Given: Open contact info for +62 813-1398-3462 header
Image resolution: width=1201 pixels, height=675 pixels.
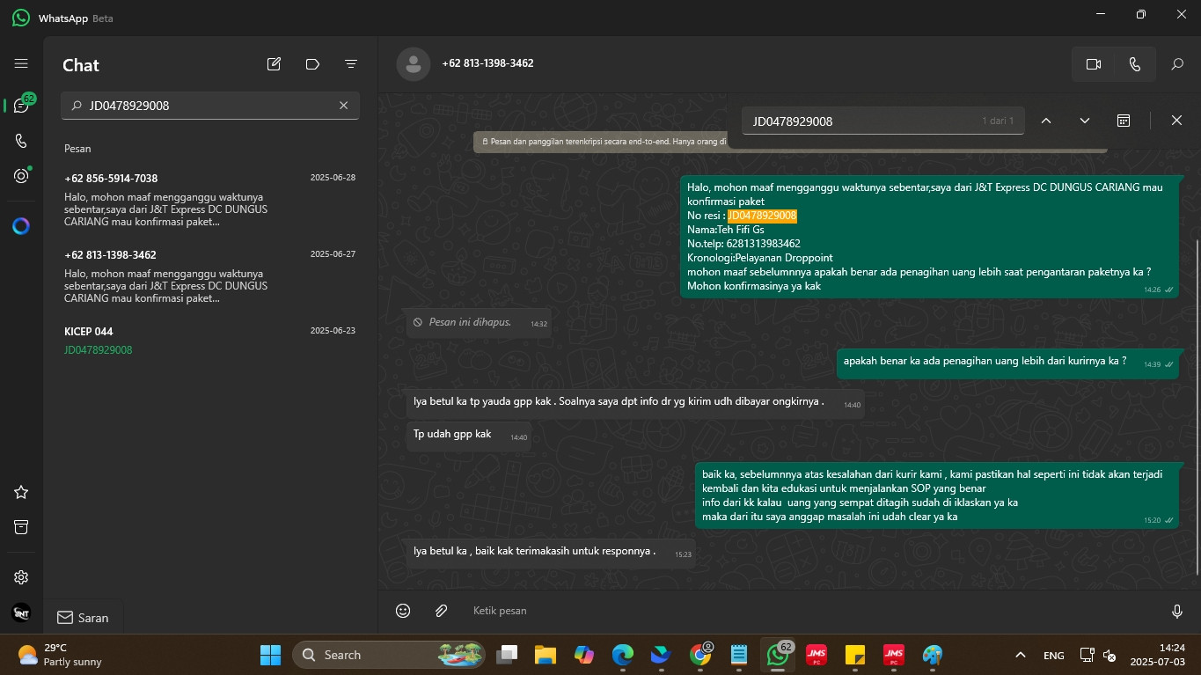Looking at the screenshot, I should click(x=487, y=63).
